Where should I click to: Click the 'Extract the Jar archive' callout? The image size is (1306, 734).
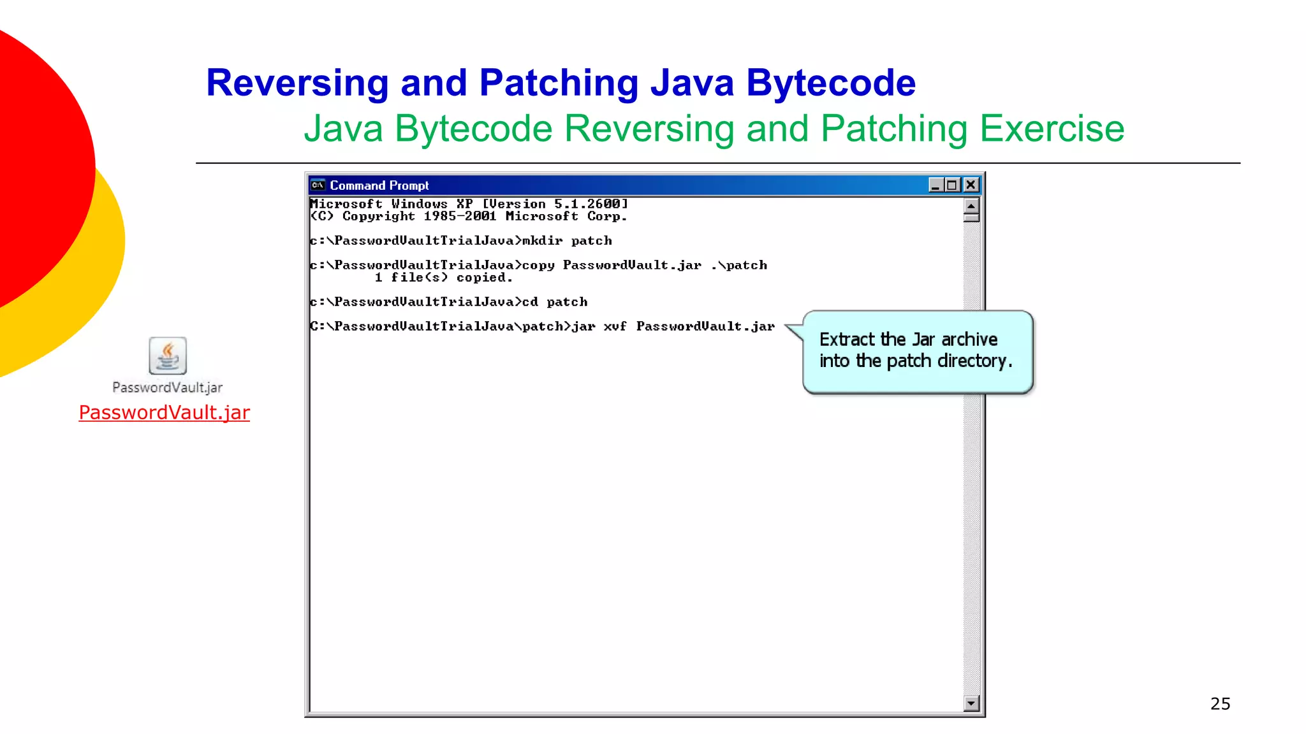tap(917, 352)
